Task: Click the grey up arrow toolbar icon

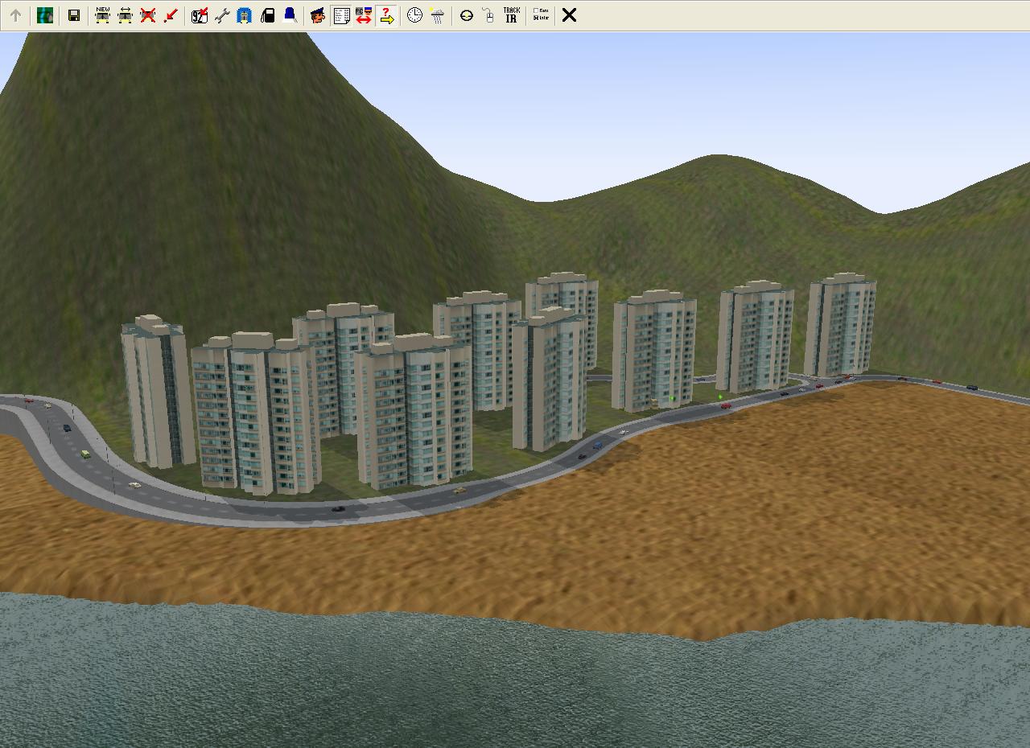Action: point(15,15)
